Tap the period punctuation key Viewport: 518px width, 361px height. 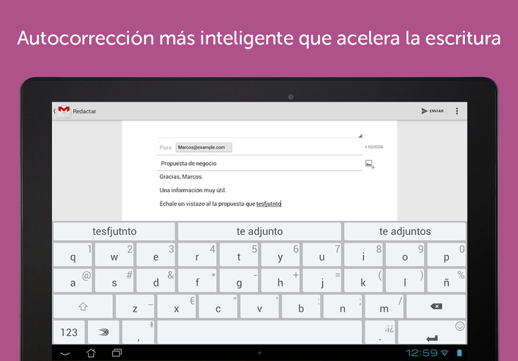381,333
